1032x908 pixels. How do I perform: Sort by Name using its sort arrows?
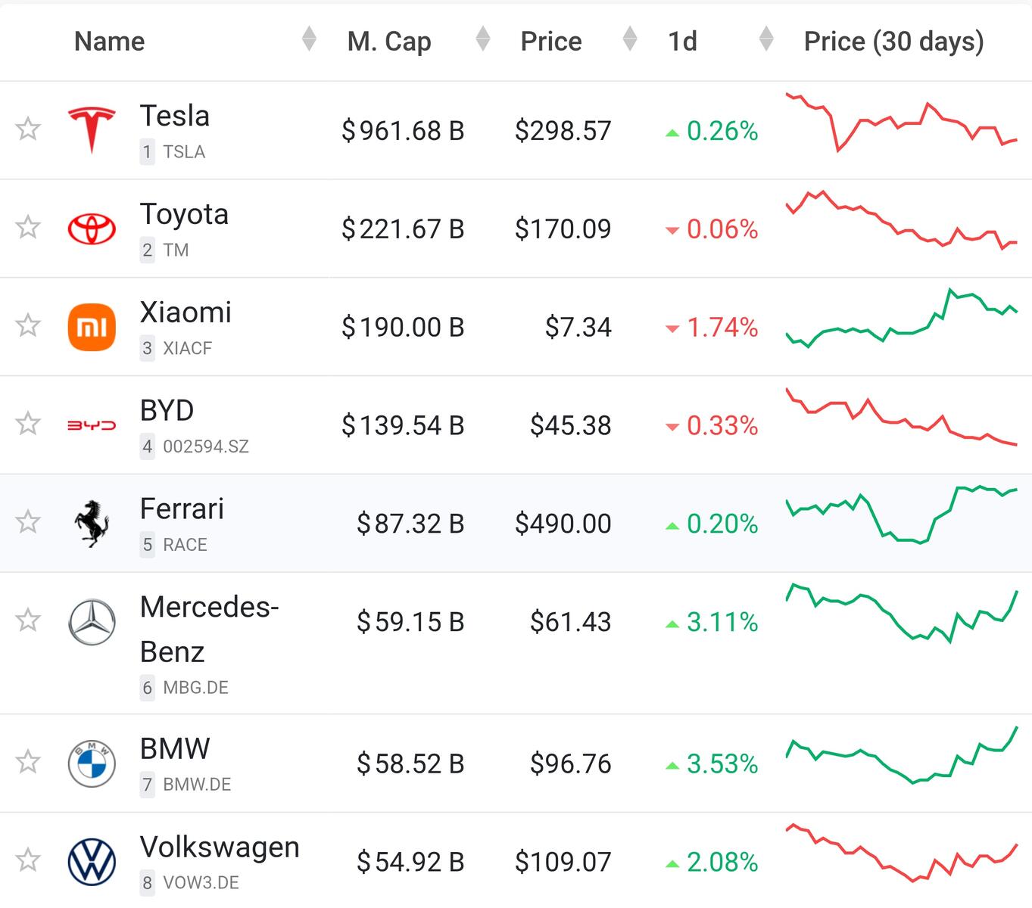[x=308, y=39]
